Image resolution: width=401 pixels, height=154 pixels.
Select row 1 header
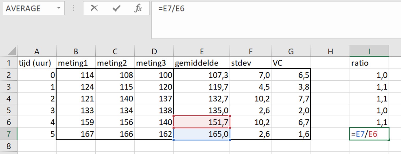(x=9, y=63)
